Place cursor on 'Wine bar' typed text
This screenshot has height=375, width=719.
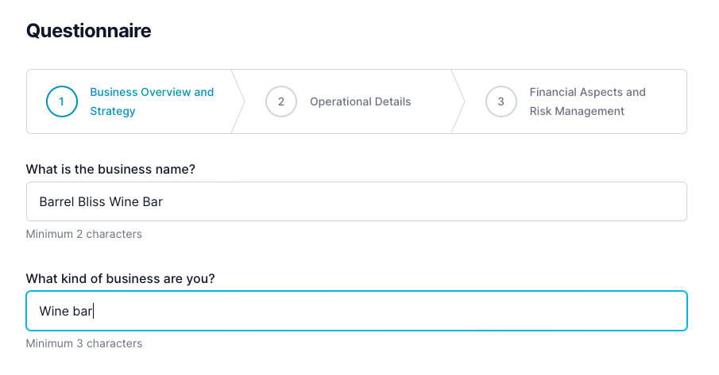point(67,312)
